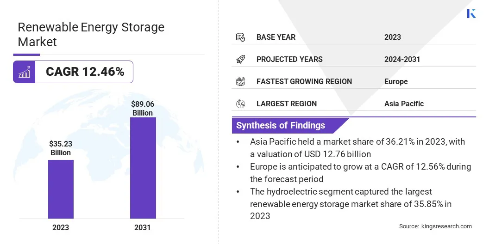Click the 2031 axis label
Image resolution: width=489 pixels, height=244 pixels.
[x=143, y=227]
